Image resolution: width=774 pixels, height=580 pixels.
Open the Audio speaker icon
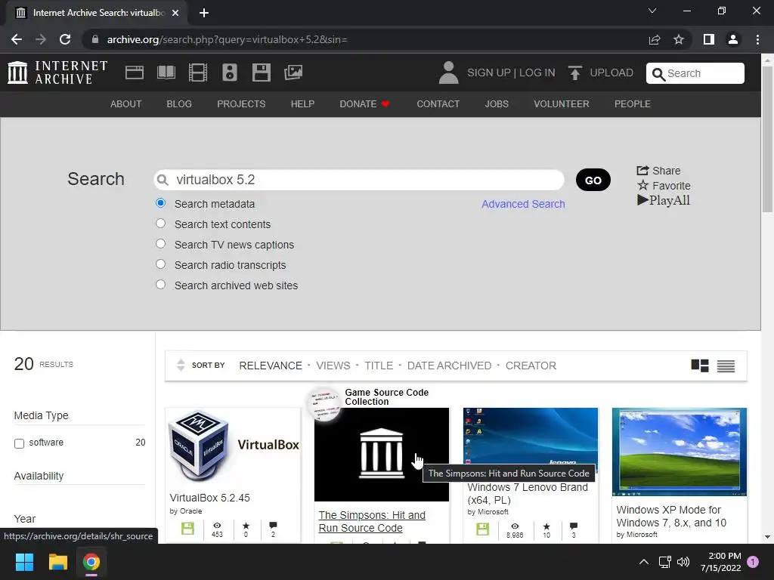pyautogui.click(x=230, y=72)
